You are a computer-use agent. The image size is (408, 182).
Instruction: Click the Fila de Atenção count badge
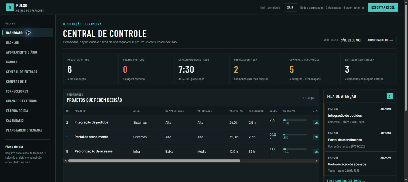pos(389,96)
